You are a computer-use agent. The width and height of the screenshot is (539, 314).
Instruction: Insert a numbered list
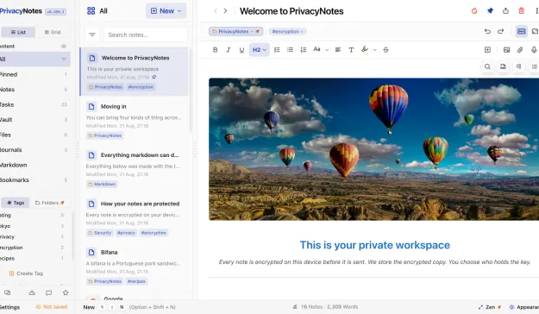(x=304, y=50)
